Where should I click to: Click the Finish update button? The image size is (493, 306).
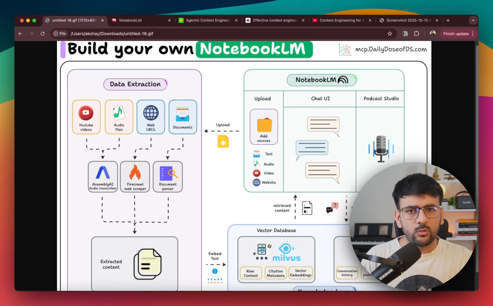(x=456, y=34)
